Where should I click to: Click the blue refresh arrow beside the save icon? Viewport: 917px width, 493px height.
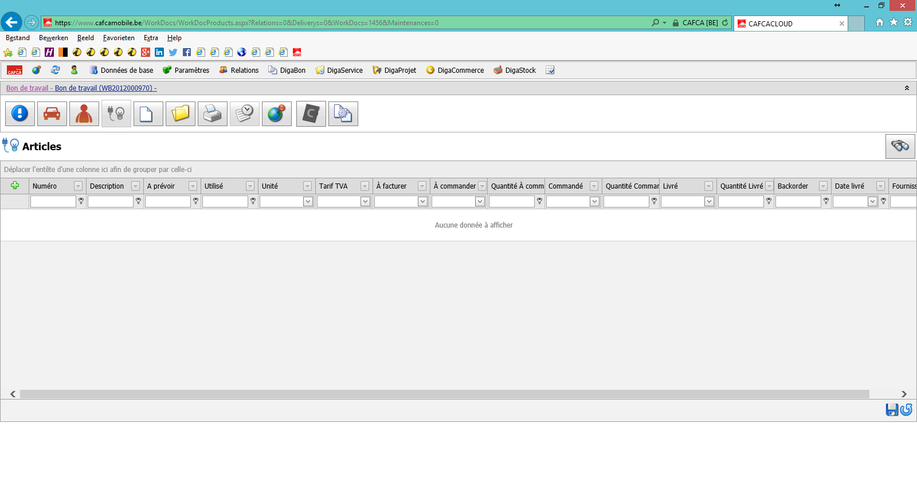[906, 409]
